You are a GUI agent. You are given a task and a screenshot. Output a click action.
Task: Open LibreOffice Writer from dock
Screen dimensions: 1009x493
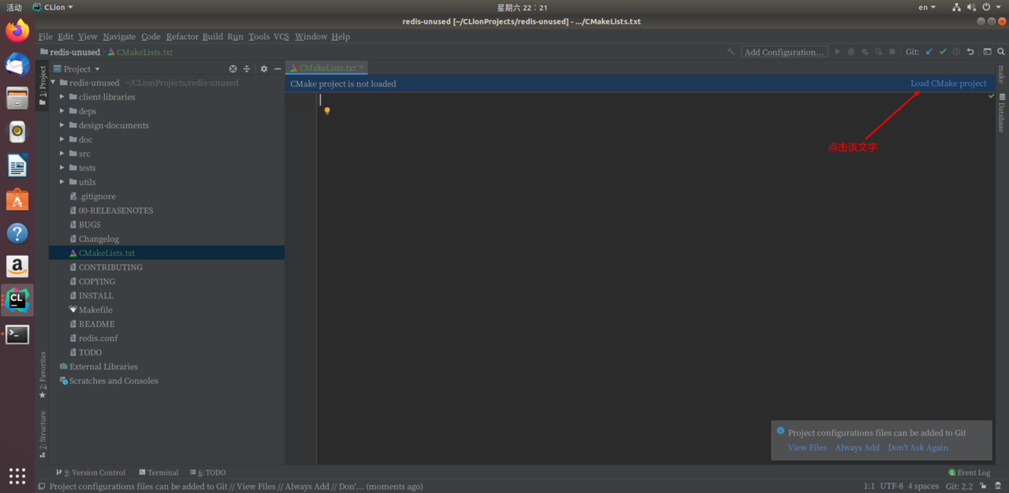pos(17,166)
